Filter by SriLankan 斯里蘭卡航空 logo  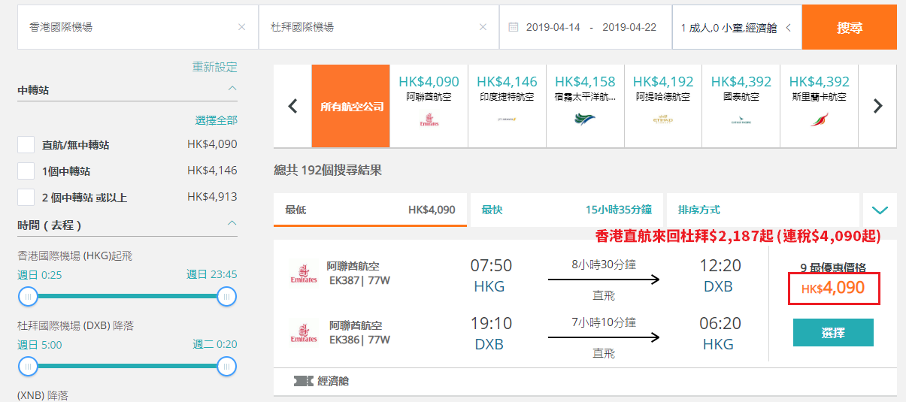point(819,119)
